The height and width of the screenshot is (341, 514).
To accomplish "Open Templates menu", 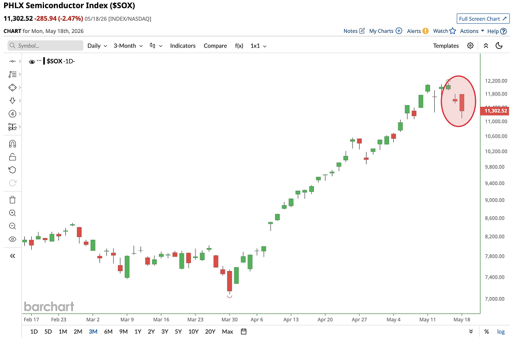I will pyautogui.click(x=446, y=46).
